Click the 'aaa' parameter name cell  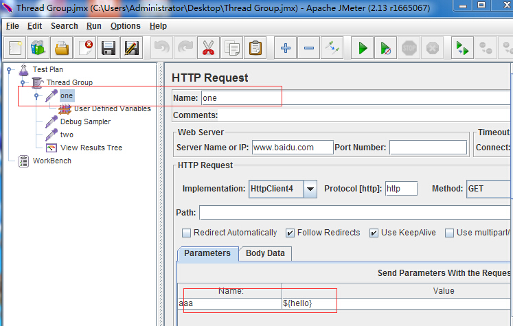229,303
